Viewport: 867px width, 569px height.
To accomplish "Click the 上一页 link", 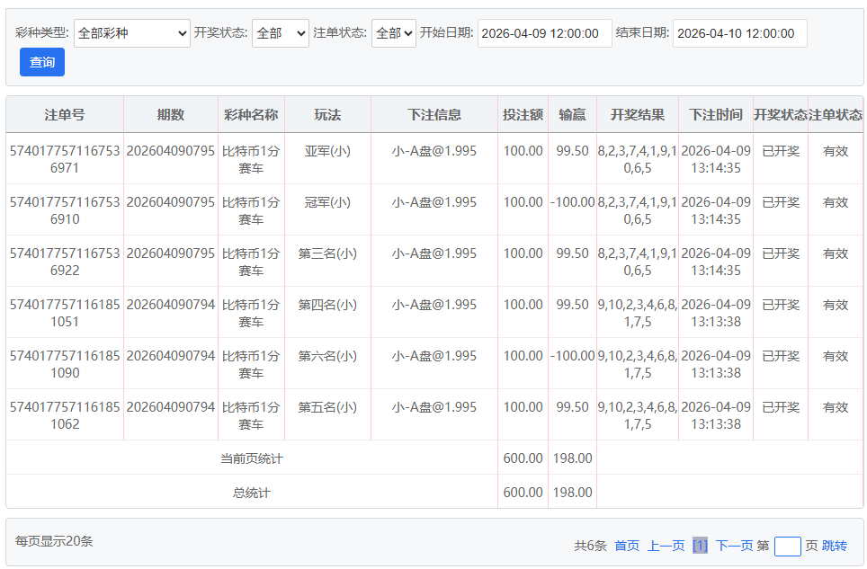I will (x=666, y=546).
